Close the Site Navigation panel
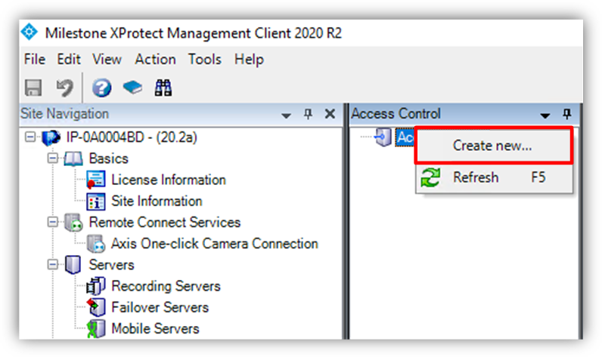The image size is (602, 357). pyautogui.click(x=330, y=114)
